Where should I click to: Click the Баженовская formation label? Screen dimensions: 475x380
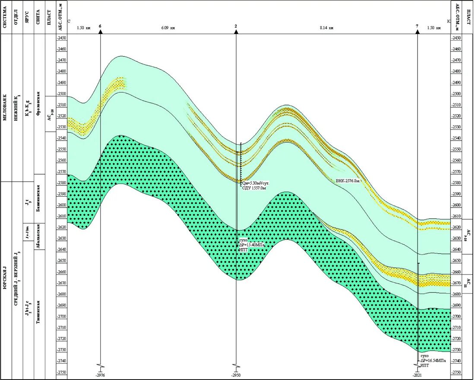pos(38,198)
